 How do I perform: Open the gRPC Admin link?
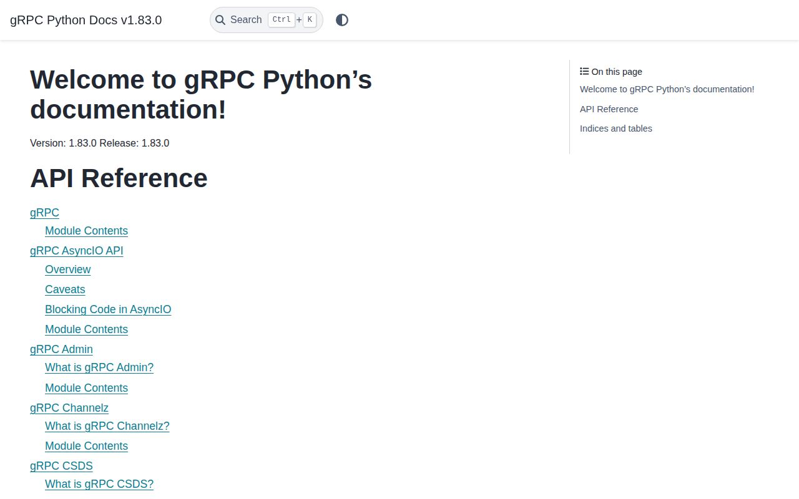coord(61,349)
